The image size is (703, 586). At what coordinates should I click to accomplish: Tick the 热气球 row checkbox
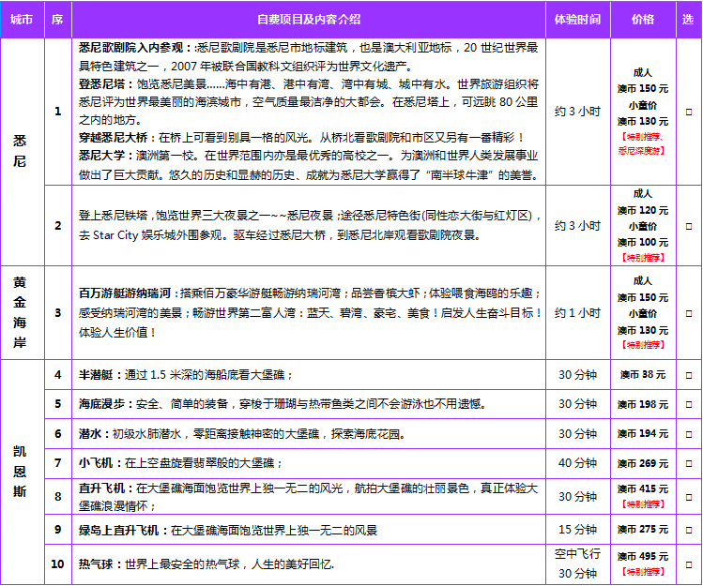click(689, 563)
